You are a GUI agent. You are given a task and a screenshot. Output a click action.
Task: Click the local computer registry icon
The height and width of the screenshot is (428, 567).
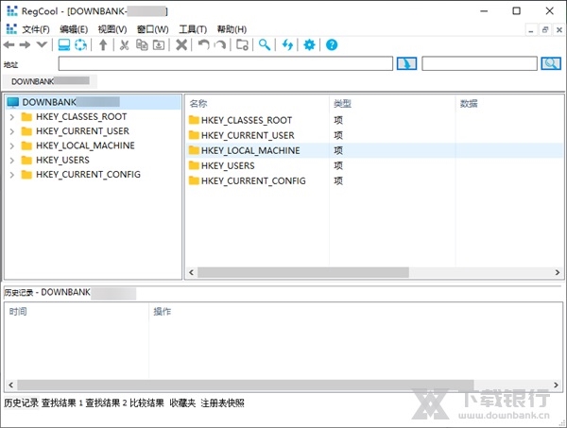64,45
